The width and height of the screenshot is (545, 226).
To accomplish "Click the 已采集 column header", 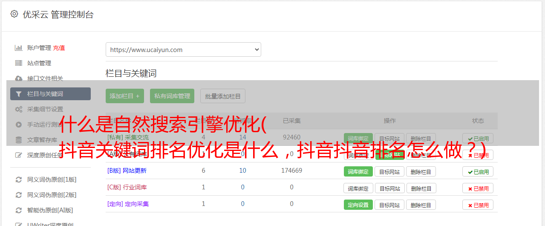I will (292, 121).
